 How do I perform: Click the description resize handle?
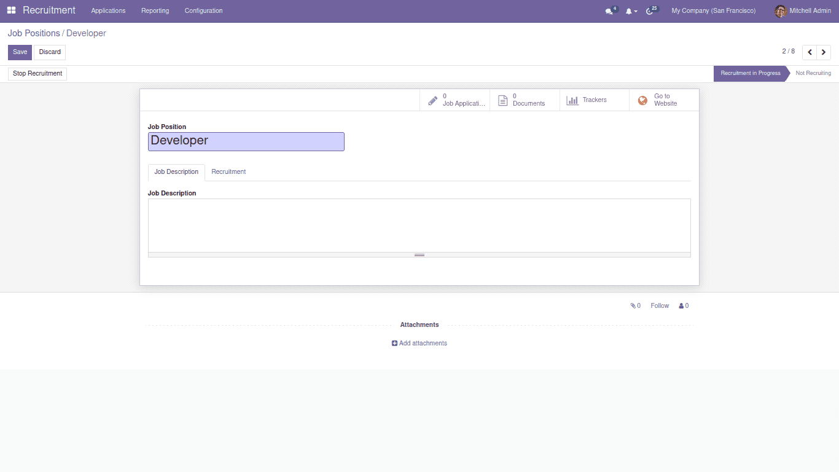[x=419, y=254]
